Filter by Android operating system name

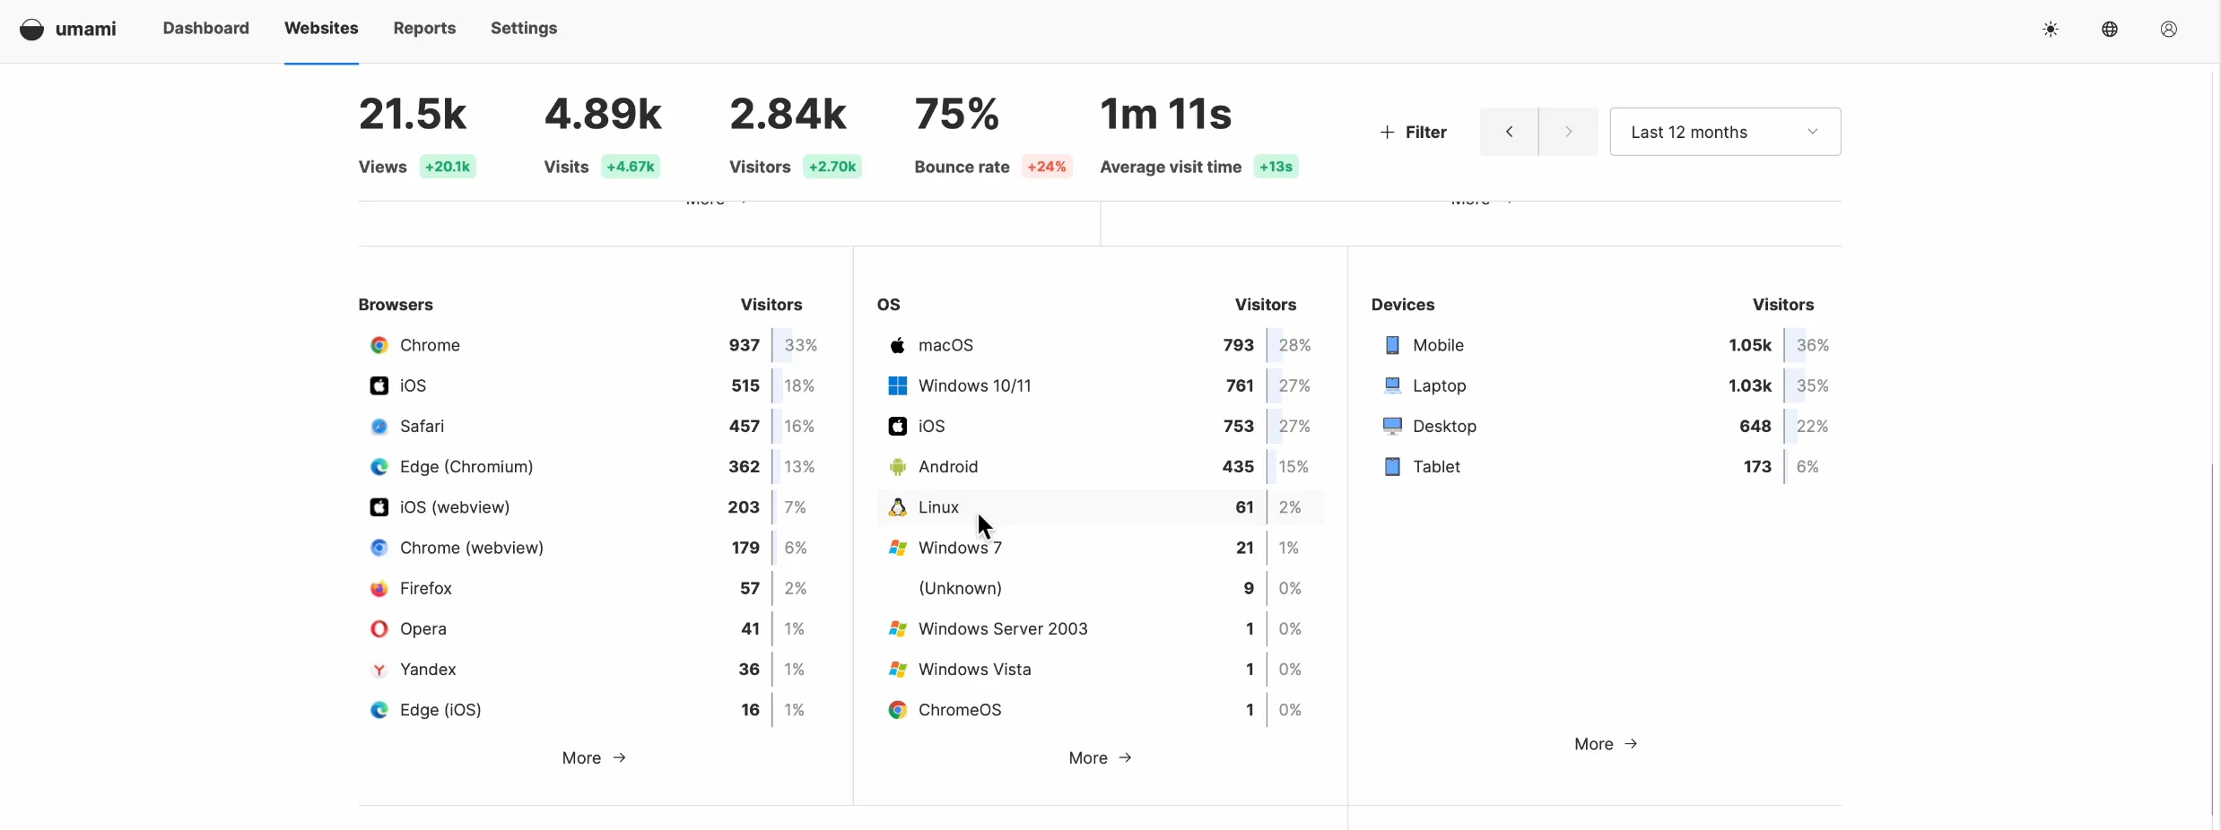pyautogui.click(x=948, y=467)
